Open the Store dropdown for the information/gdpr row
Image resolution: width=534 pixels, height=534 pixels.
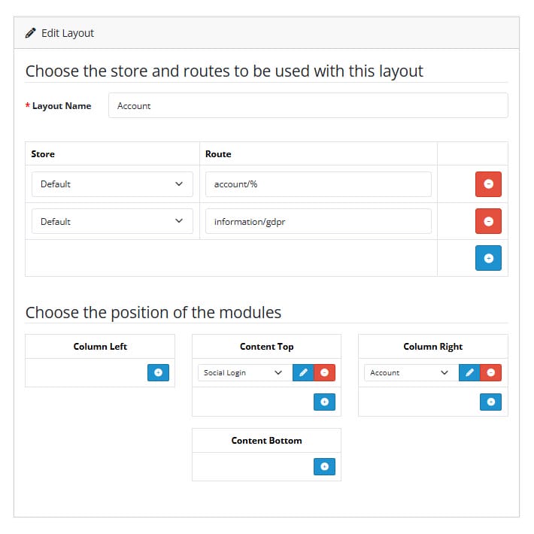point(112,221)
